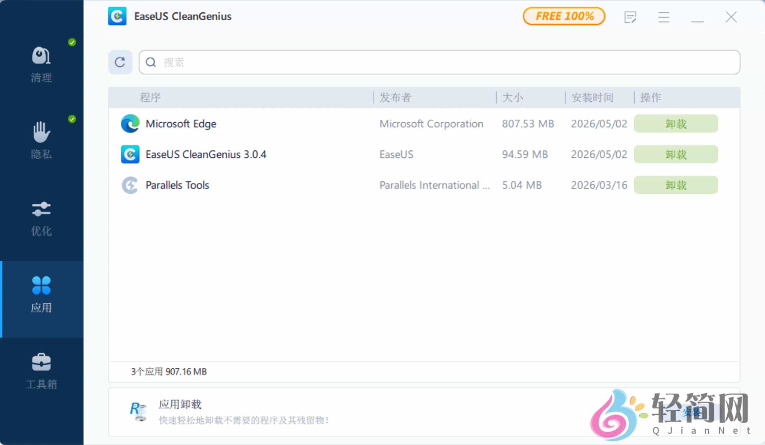Sort by the 发布者 column header
The height and width of the screenshot is (445, 765).
pos(395,97)
